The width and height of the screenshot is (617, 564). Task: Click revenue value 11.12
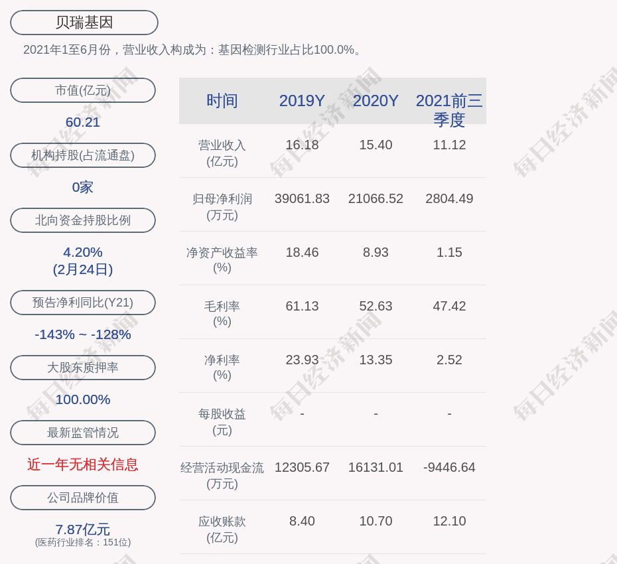(449, 145)
